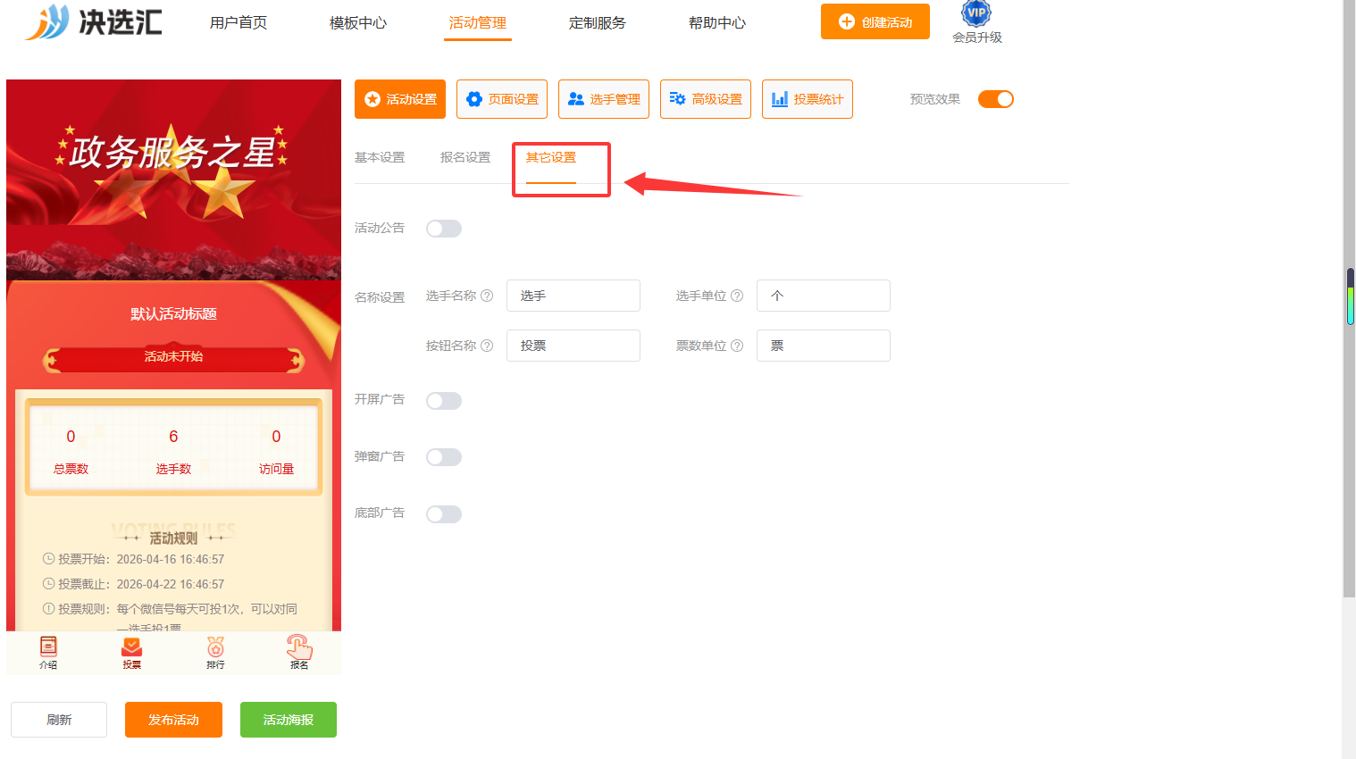Click the 投票开始 time line
Viewport: 1356px width, 759px height.
point(134,559)
